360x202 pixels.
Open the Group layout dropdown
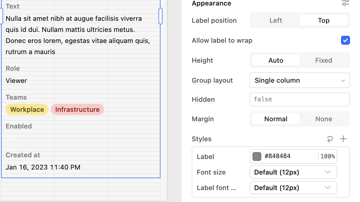click(x=300, y=80)
